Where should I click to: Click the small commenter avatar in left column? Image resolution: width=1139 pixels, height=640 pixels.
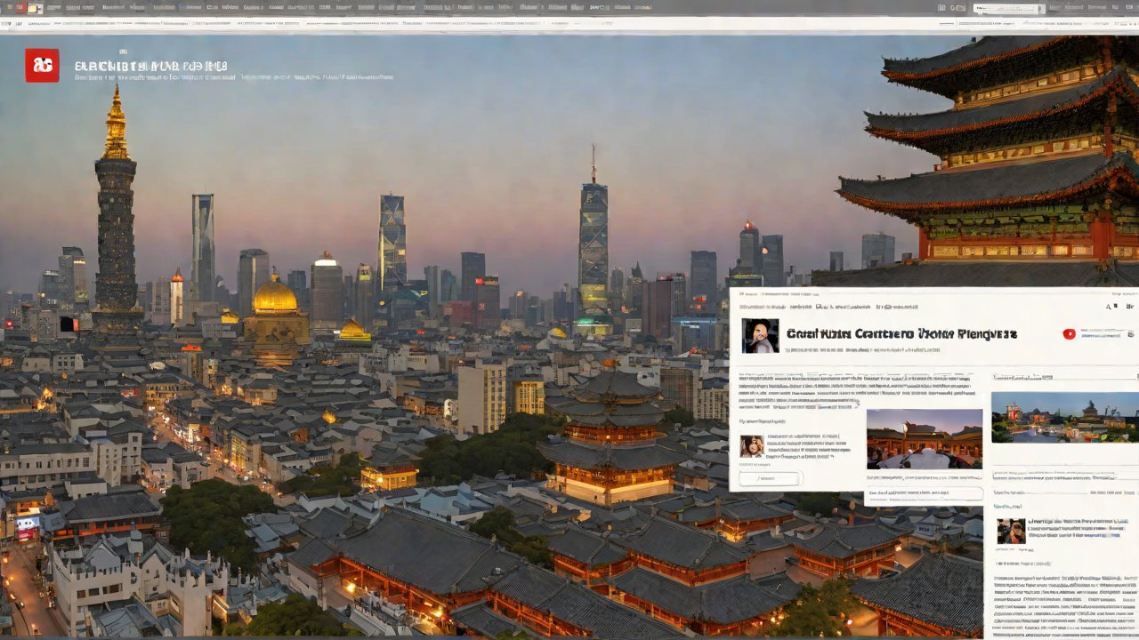click(751, 445)
